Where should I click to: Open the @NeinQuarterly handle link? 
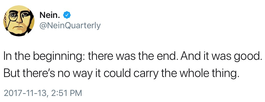point(70,25)
